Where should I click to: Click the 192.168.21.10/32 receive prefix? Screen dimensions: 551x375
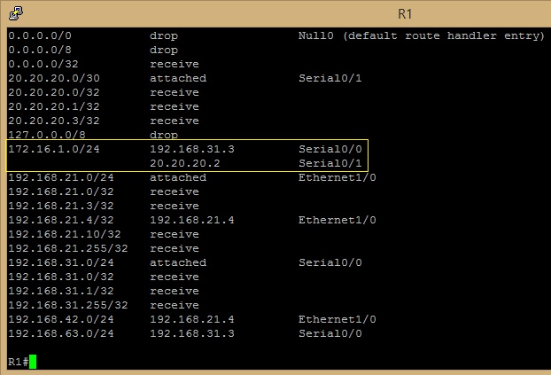[x=65, y=234]
